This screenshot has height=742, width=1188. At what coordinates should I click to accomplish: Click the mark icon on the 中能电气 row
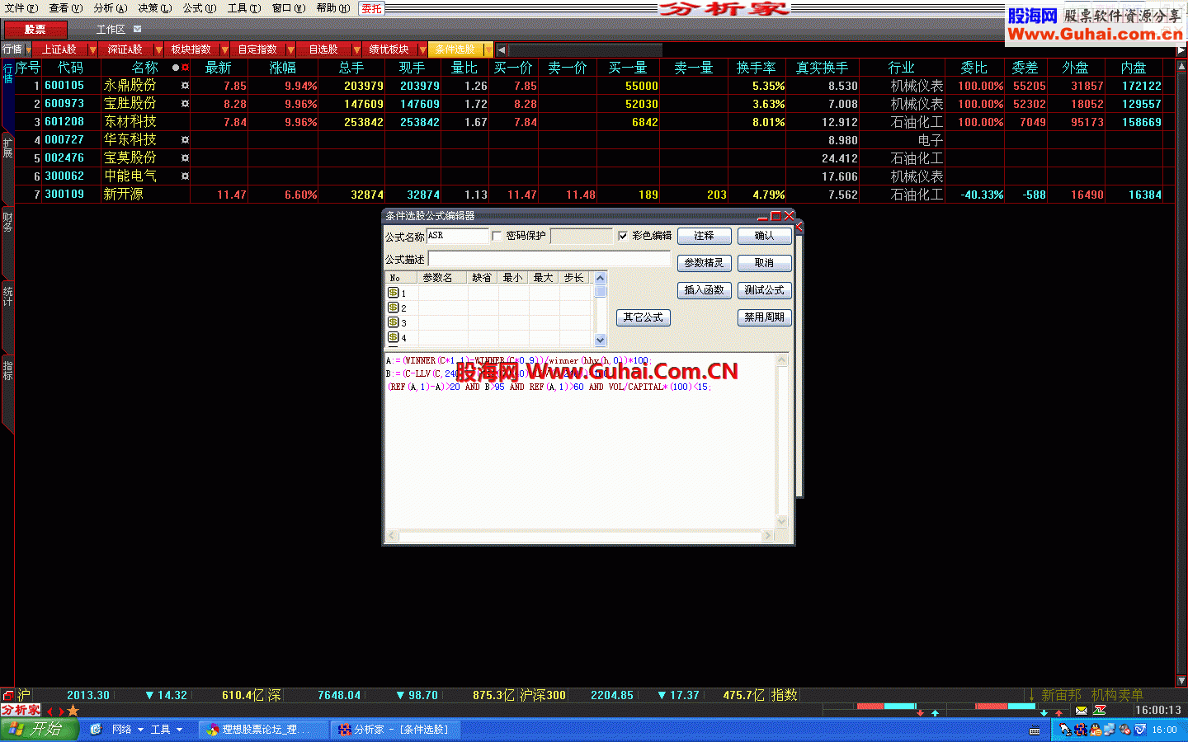pyautogui.click(x=185, y=176)
